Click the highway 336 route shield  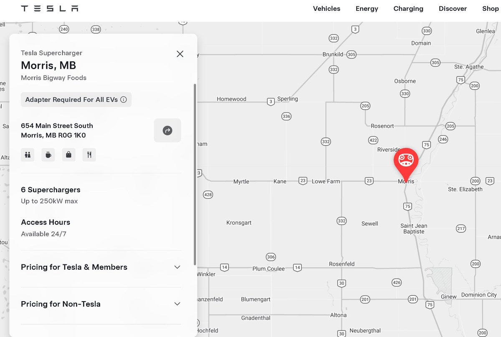(x=286, y=116)
